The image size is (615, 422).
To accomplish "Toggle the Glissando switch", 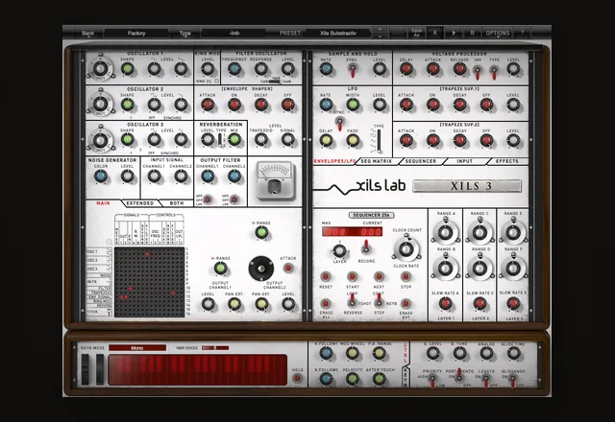I will 512,380.
